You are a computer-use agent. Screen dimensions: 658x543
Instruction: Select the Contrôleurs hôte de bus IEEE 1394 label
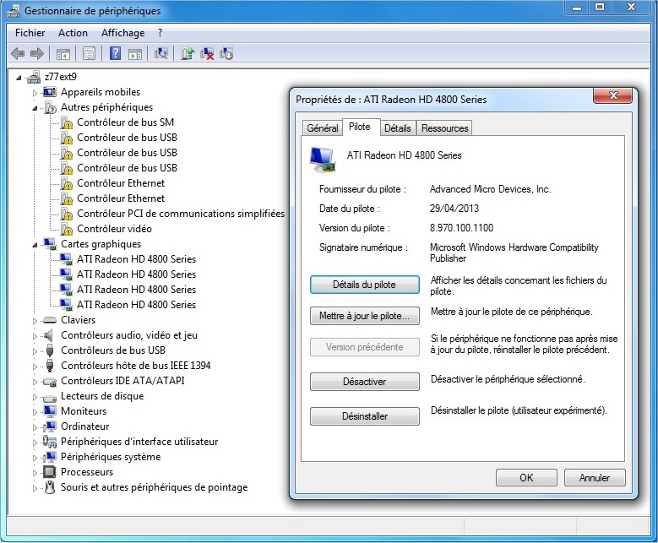pyautogui.click(x=135, y=366)
